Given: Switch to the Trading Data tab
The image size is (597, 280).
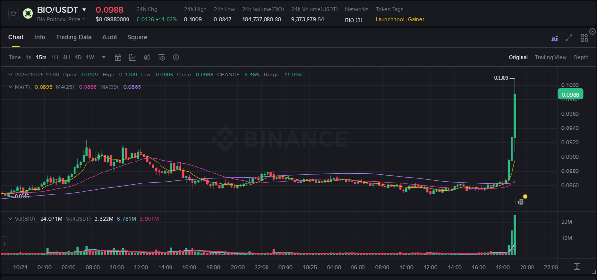Looking at the screenshot, I should coord(74,37).
